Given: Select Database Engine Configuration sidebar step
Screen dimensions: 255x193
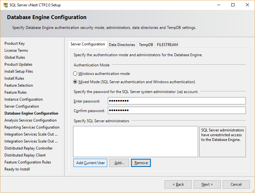Looking at the screenshot, I should click(x=31, y=113).
